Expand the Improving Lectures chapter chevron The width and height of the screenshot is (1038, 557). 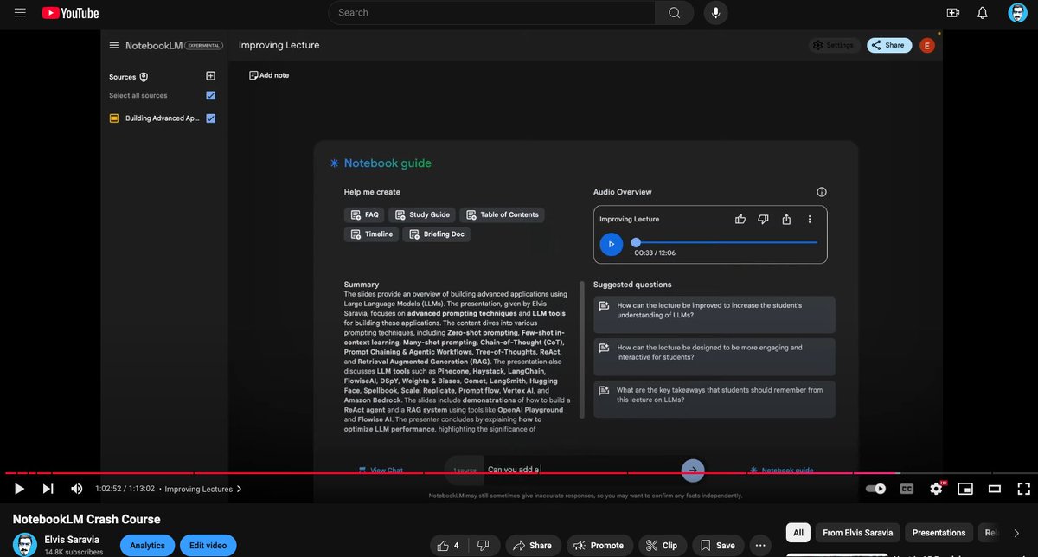[x=240, y=489]
